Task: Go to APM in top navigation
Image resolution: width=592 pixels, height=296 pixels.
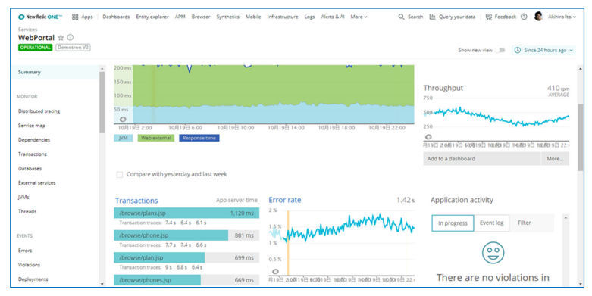Action: (x=180, y=17)
